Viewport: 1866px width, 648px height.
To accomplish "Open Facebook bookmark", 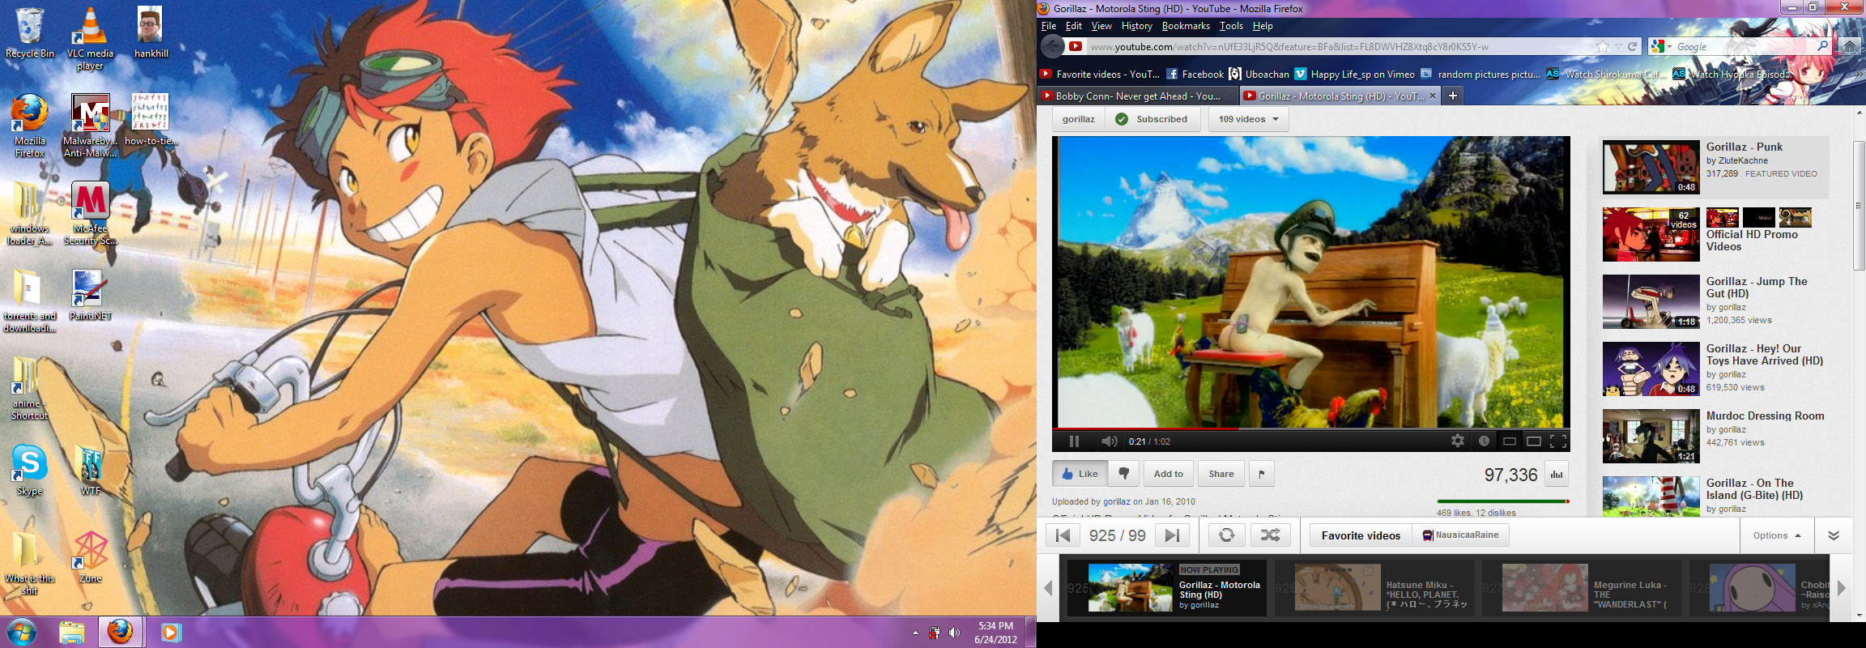I will [x=1195, y=74].
